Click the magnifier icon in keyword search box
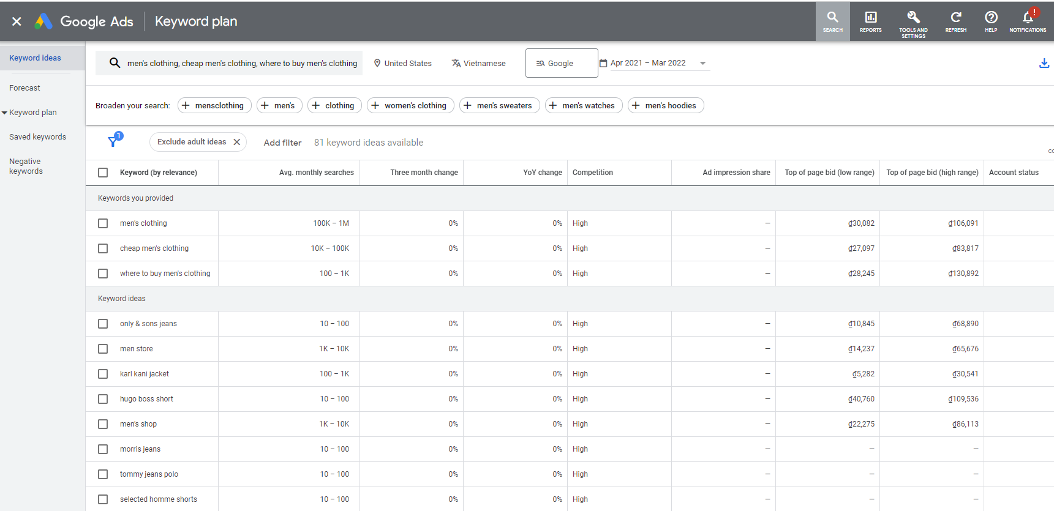 point(115,63)
